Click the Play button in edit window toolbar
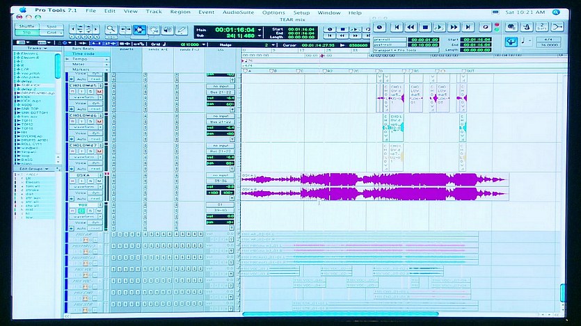Image resolution: width=581 pixels, height=326 pixels. tap(355, 29)
